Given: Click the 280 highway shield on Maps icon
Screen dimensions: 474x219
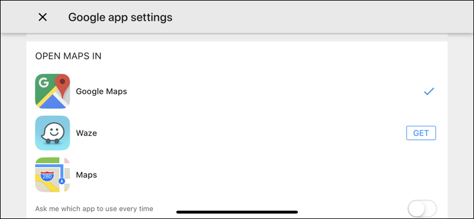Looking at the screenshot, I should coord(47,176).
